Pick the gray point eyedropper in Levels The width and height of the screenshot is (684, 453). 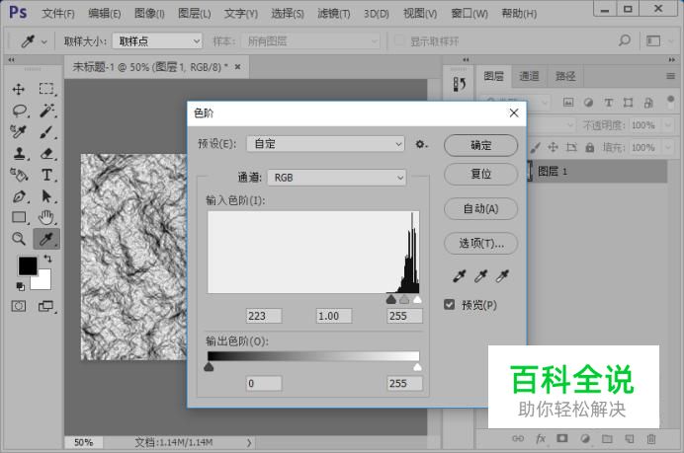(x=480, y=275)
